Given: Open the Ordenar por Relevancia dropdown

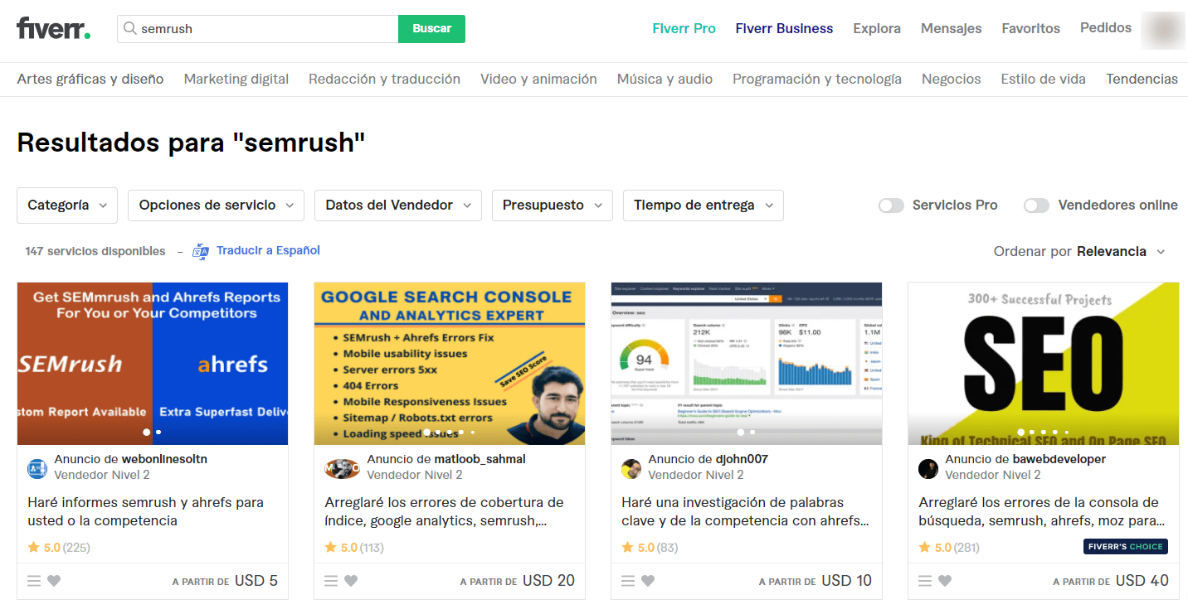Looking at the screenshot, I should [1079, 251].
